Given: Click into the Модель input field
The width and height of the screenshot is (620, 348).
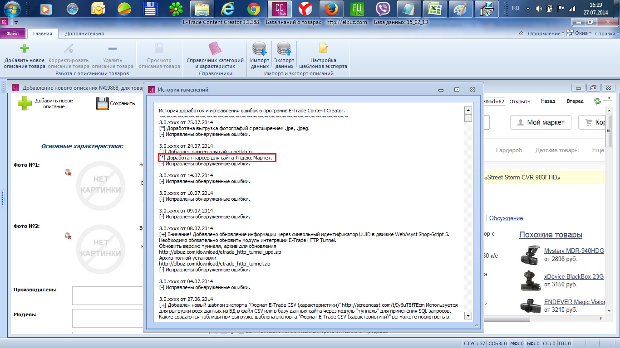Looking at the screenshot, I should (108, 319).
